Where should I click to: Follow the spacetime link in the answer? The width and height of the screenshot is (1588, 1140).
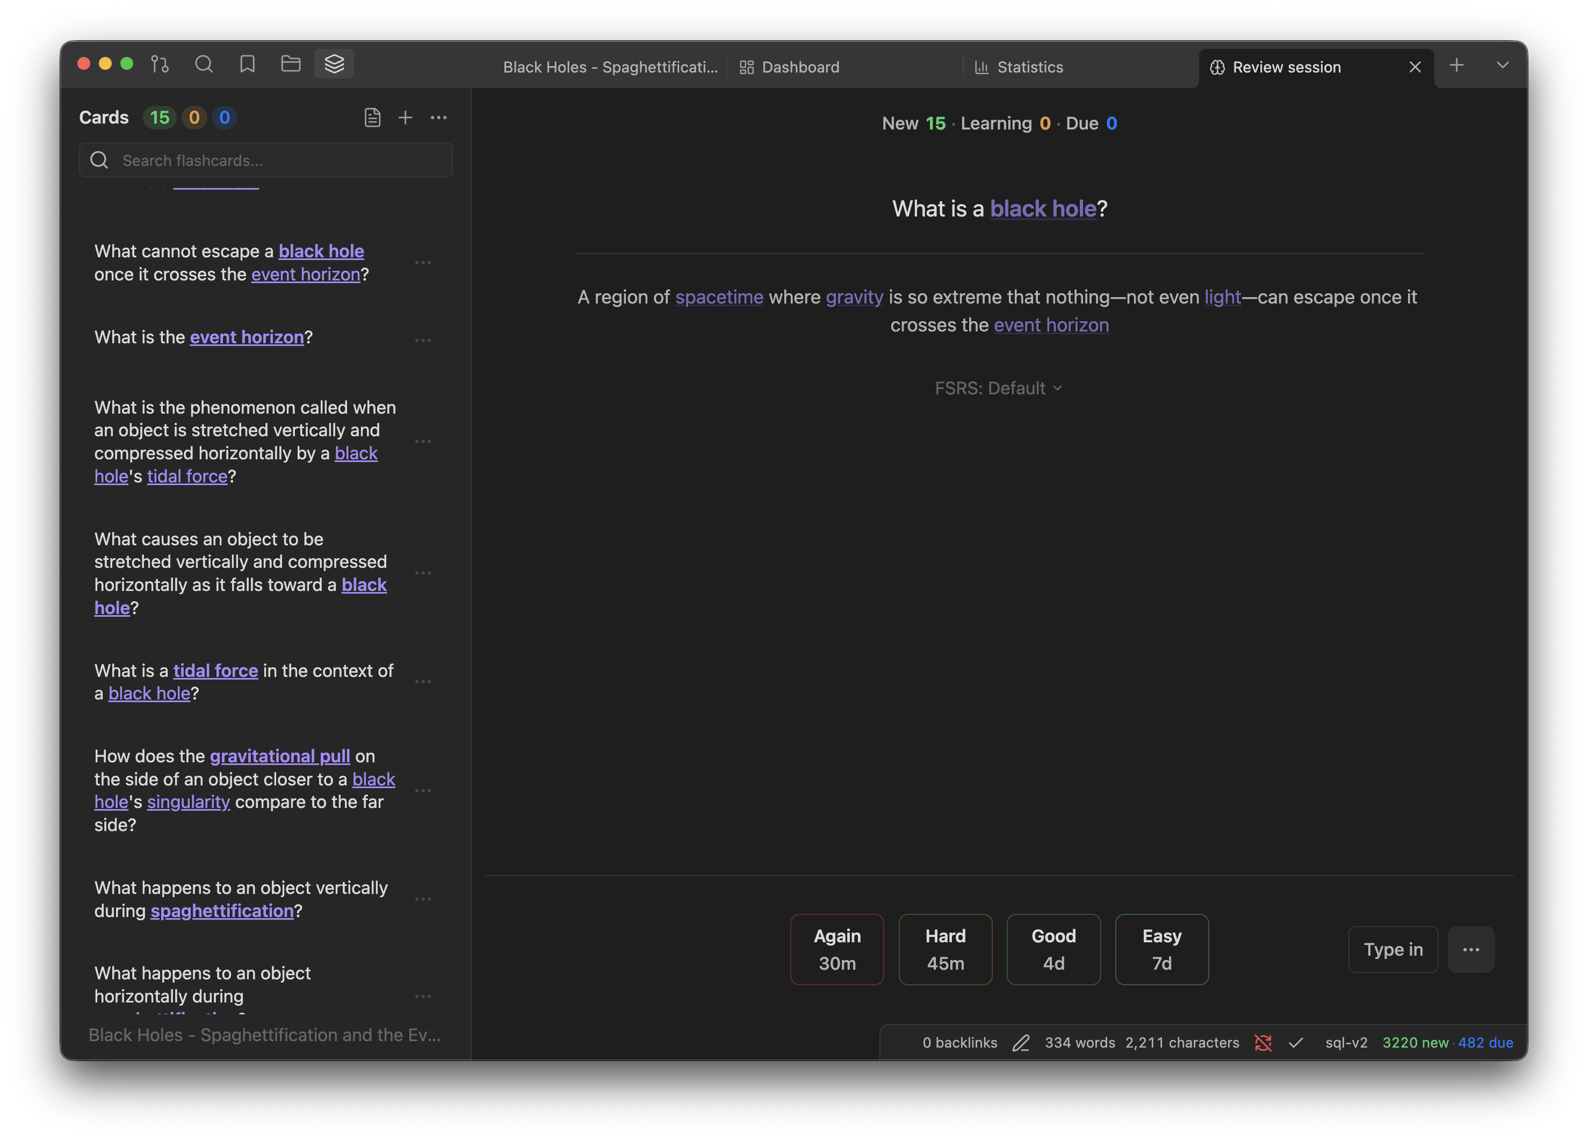pyautogui.click(x=719, y=297)
